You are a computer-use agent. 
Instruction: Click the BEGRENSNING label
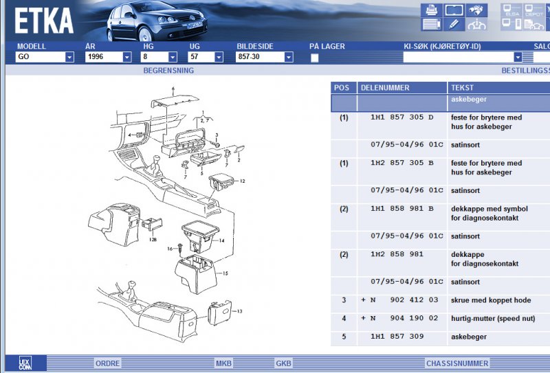[168, 71]
